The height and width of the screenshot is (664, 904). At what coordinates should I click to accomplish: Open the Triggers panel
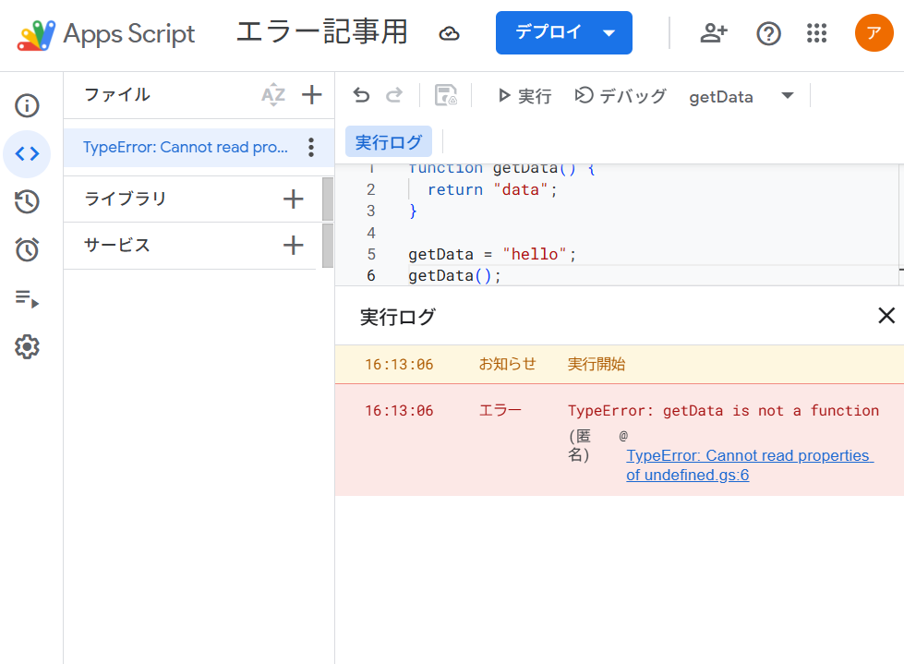click(27, 248)
